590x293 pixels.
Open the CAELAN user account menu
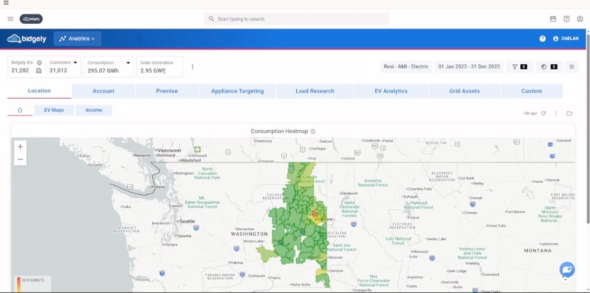[566, 39]
